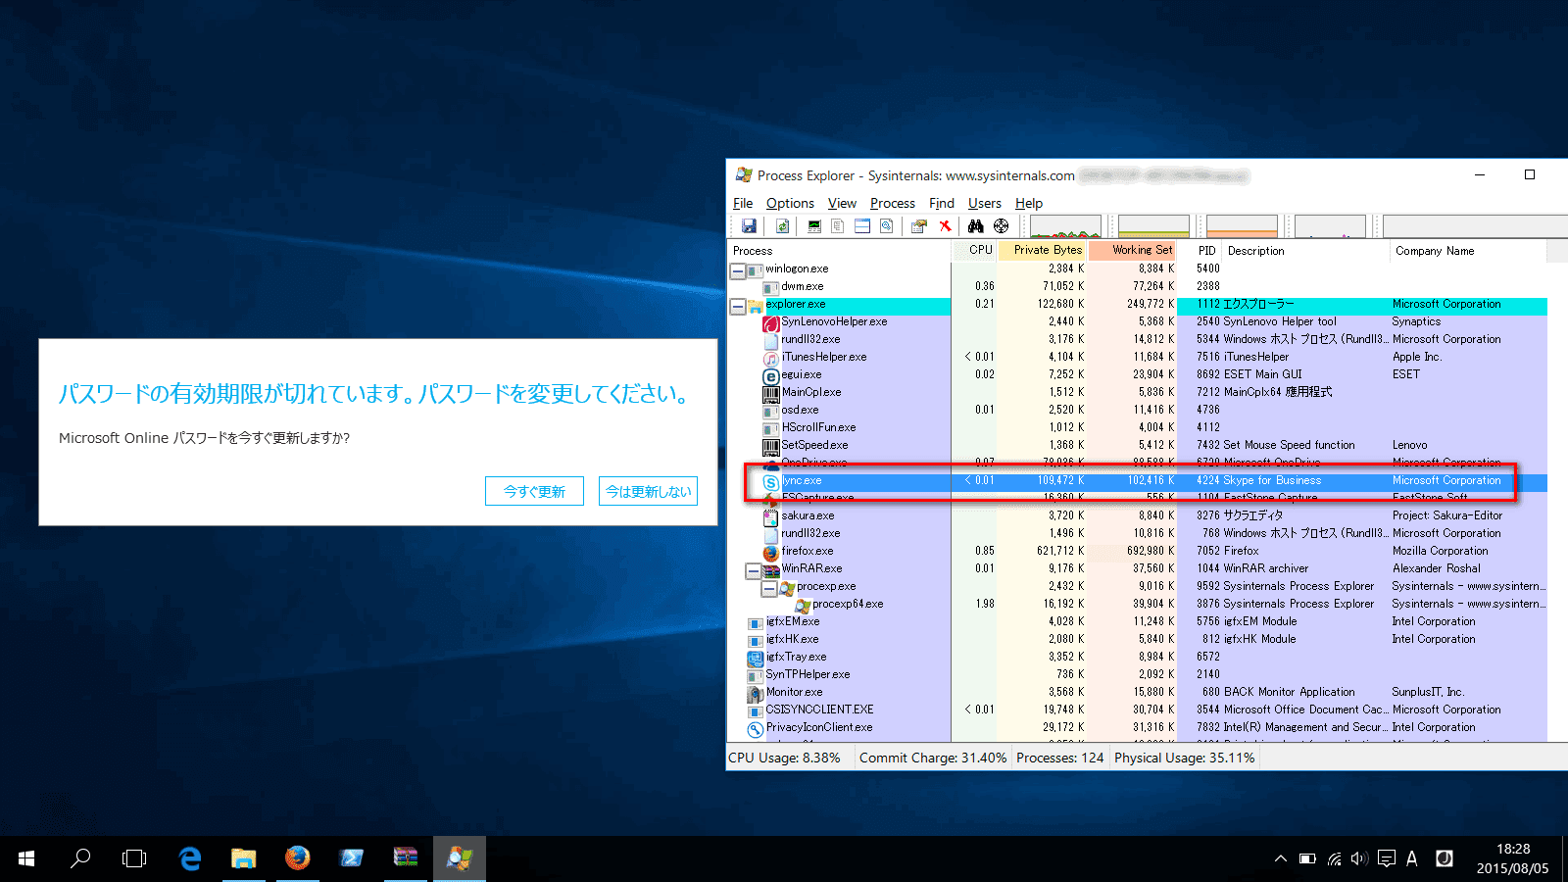Image resolution: width=1568 pixels, height=882 pixels.
Task: Open Firefox from the taskbar
Action: click(298, 858)
